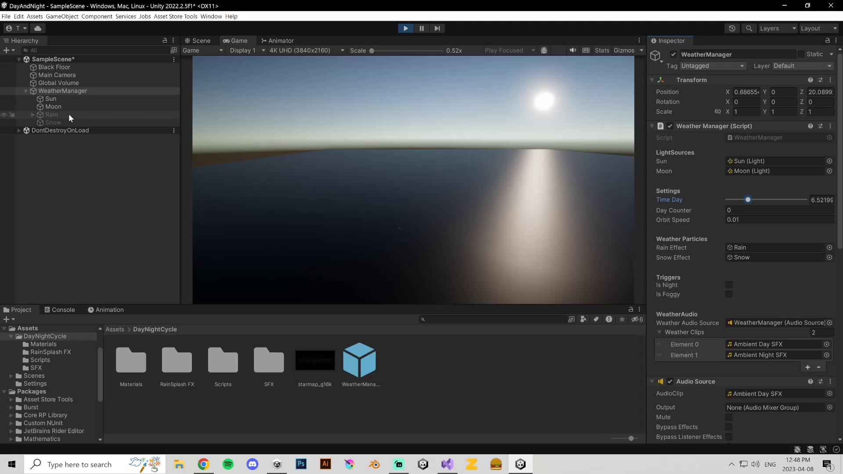Toggle hidden packages visibility icon showing 6
843x474 pixels.
[x=637, y=319]
